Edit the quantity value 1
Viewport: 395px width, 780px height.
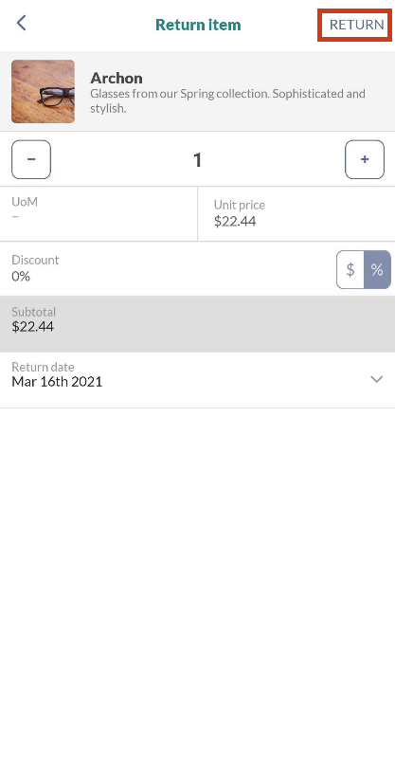point(197,160)
